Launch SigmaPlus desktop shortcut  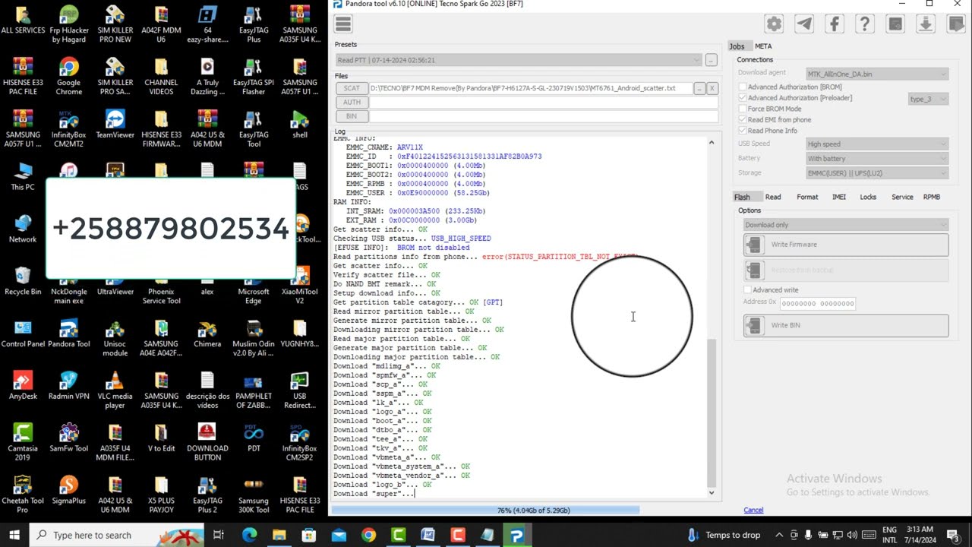pos(68,491)
